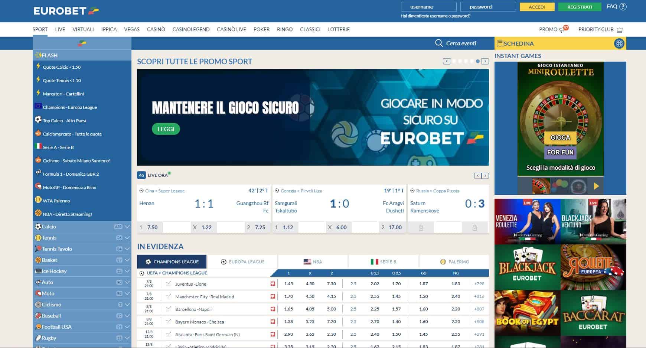This screenshot has width=646, height=348.
Task: Switch to the Europa League tab
Action: [242, 262]
